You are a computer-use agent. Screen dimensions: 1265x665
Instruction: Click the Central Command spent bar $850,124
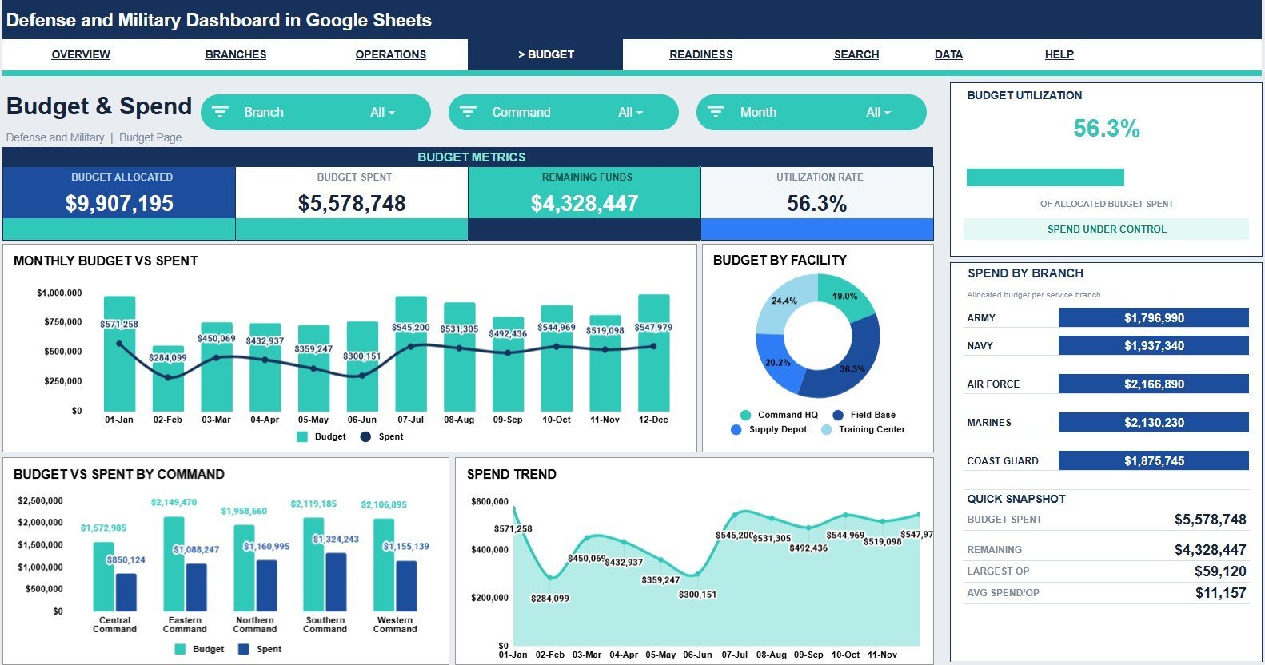tap(126, 592)
